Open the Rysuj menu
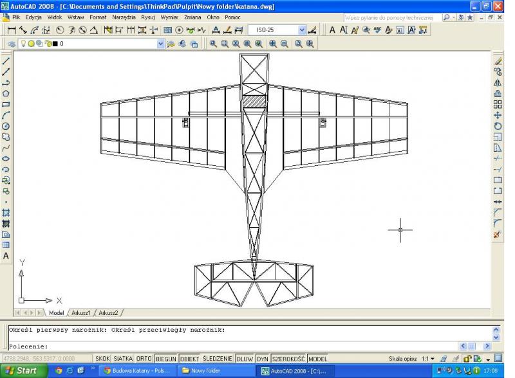The width and height of the screenshot is (515, 378). point(148,17)
